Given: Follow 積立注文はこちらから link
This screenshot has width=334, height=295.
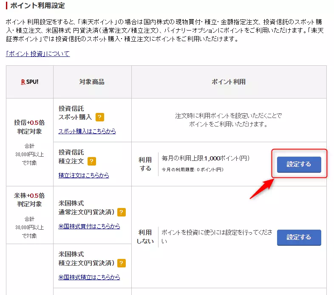Looking at the screenshot, I should click(84, 175).
